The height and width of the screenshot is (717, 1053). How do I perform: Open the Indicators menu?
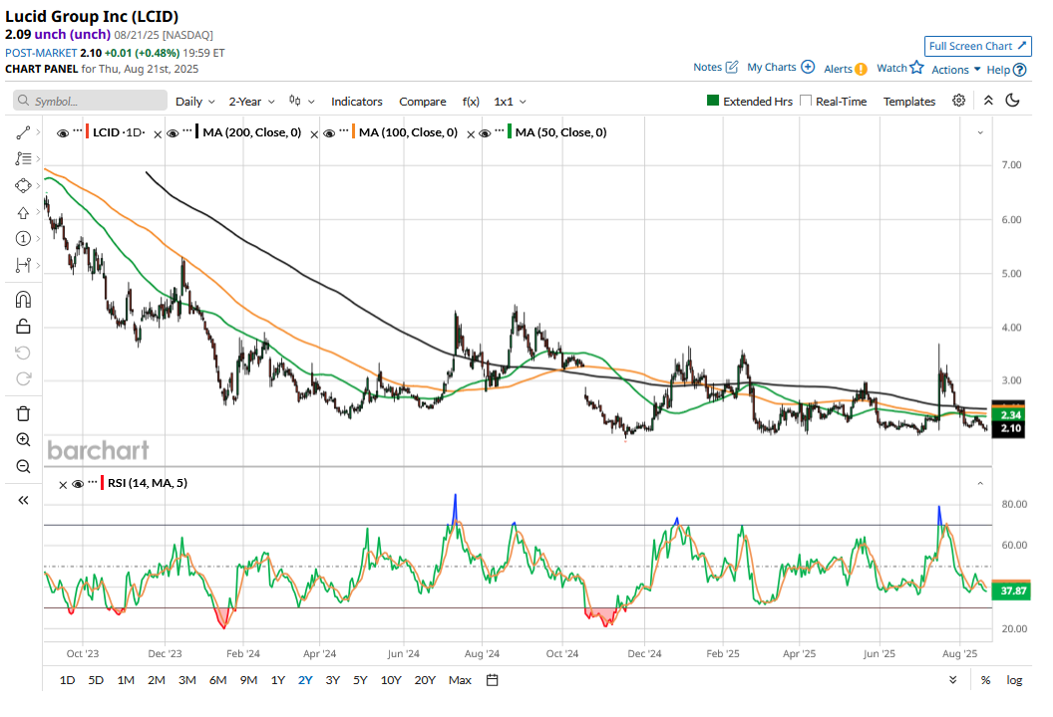coord(357,102)
